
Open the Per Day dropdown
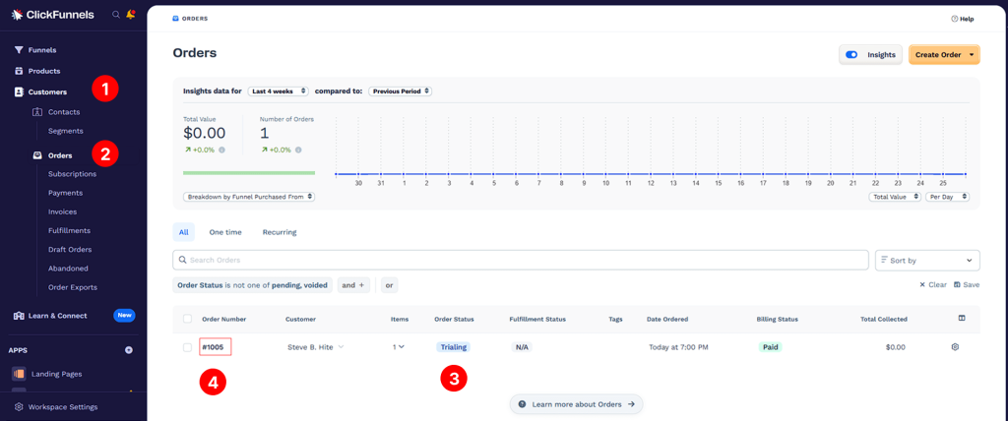coord(948,197)
